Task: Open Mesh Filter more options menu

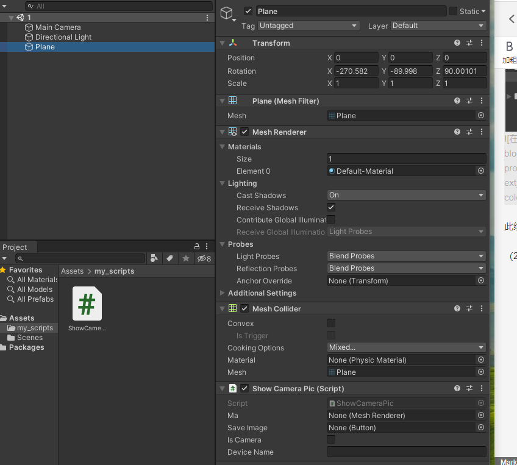Action: click(482, 101)
